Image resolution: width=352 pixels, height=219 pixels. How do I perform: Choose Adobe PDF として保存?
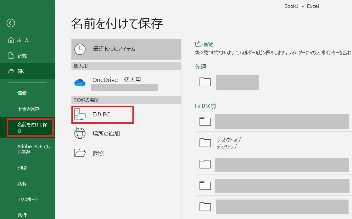click(x=27, y=149)
